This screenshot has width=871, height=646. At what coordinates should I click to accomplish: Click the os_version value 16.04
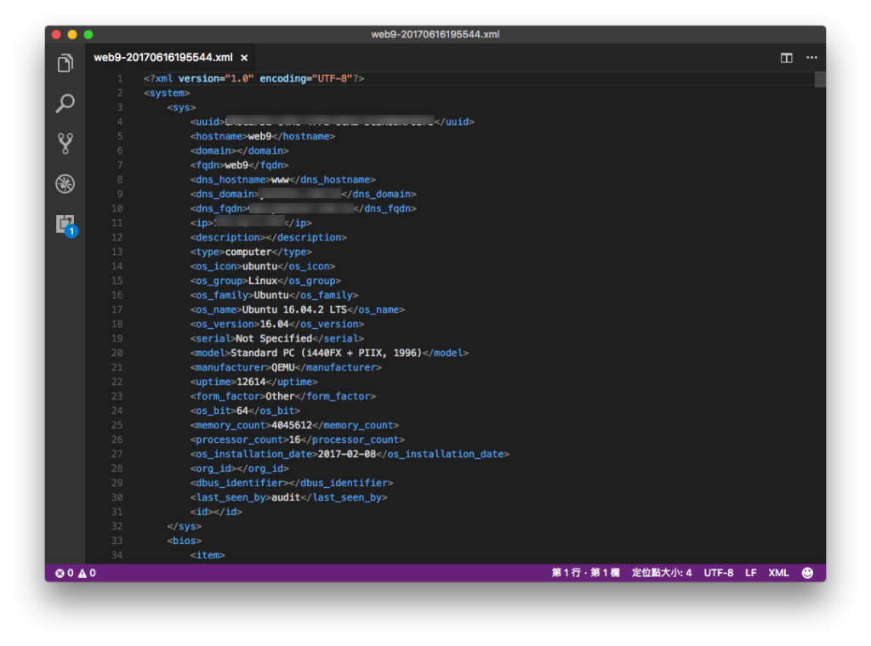tap(274, 324)
